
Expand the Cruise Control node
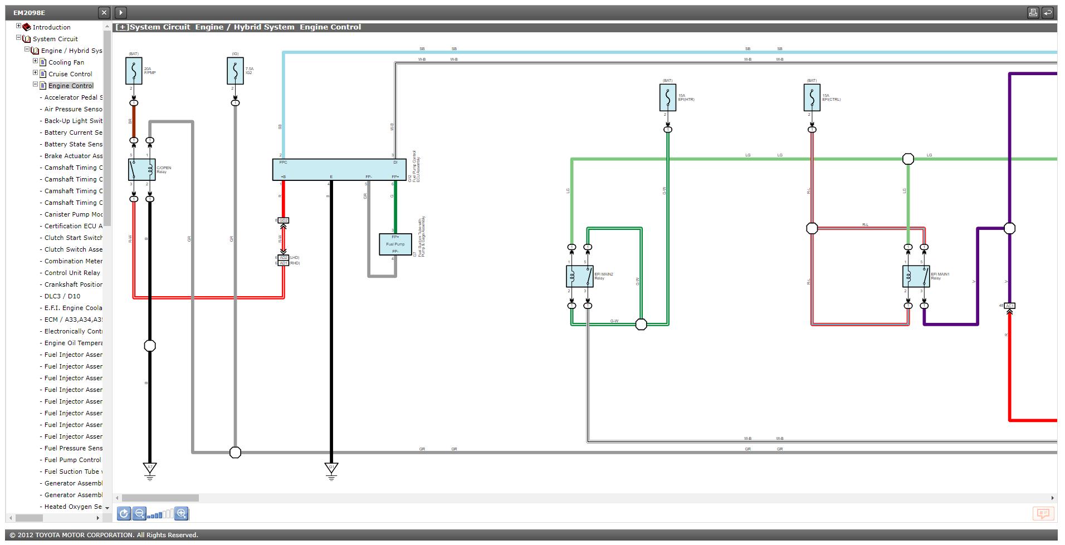tap(35, 73)
